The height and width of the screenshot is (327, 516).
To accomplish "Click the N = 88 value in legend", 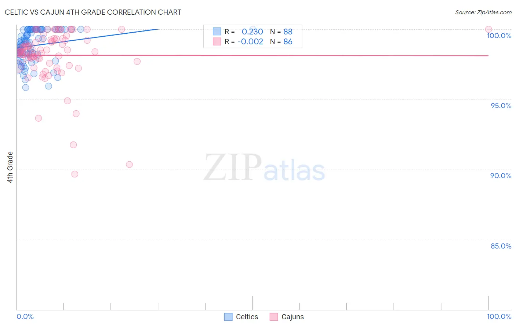I will coord(281,32).
